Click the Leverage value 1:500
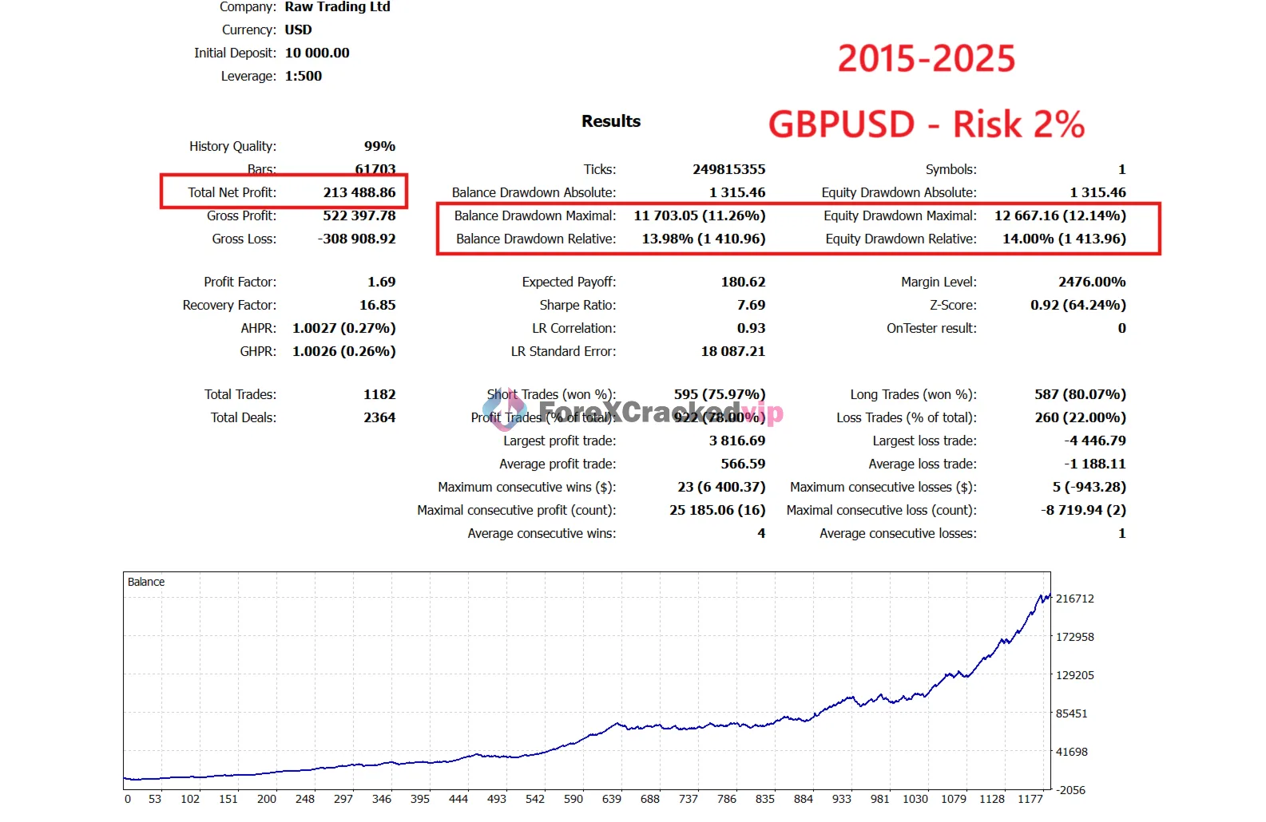 pyautogui.click(x=304, y=76)
